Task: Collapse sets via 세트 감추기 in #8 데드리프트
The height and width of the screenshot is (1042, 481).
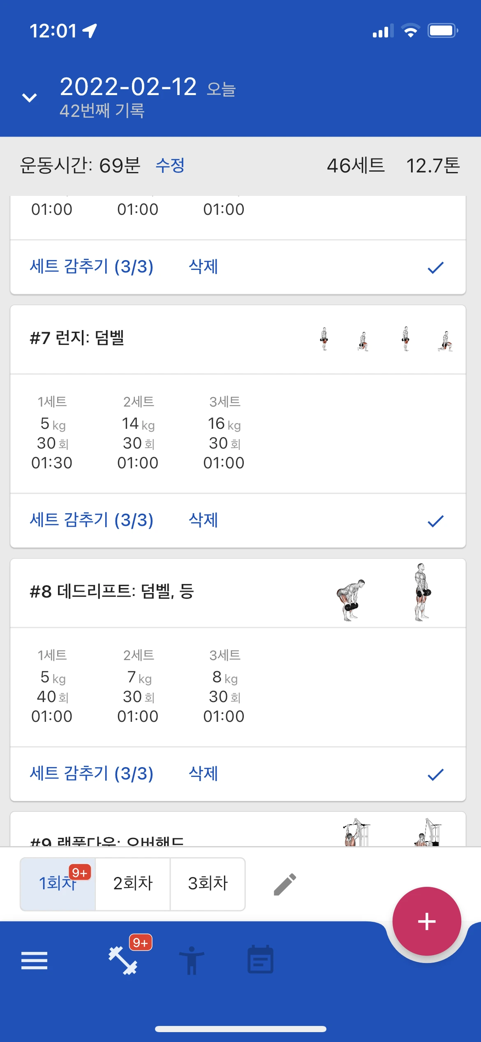Action: [91, 774]
